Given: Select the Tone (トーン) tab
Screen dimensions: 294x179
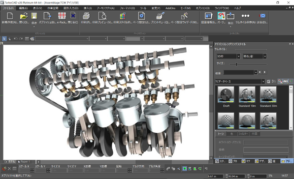Looking at the screenshot, I should tap(221, 134).
